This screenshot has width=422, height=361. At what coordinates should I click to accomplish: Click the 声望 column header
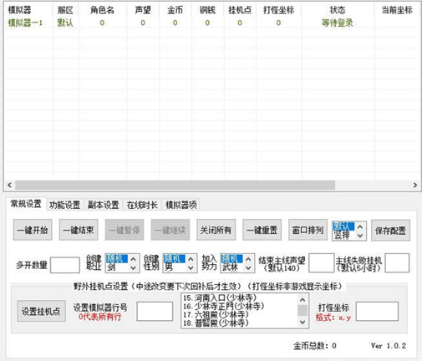(143, 10)
